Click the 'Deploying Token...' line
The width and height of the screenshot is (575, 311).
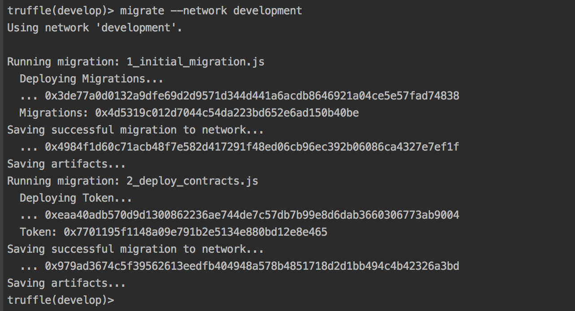click(76, 198)
